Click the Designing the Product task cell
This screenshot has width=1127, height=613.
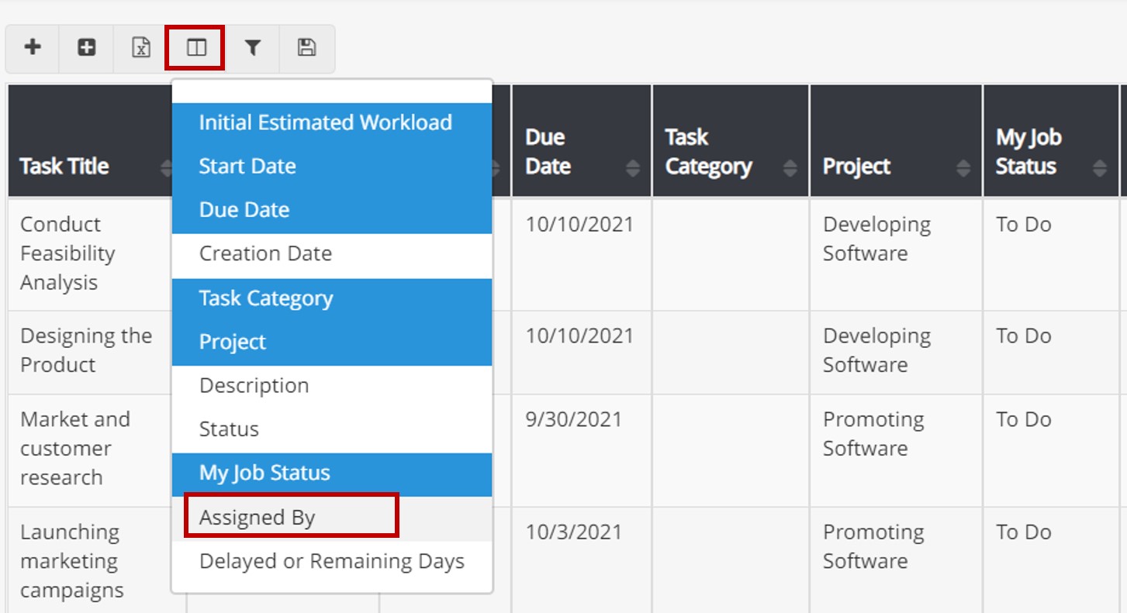coord(86,350)
